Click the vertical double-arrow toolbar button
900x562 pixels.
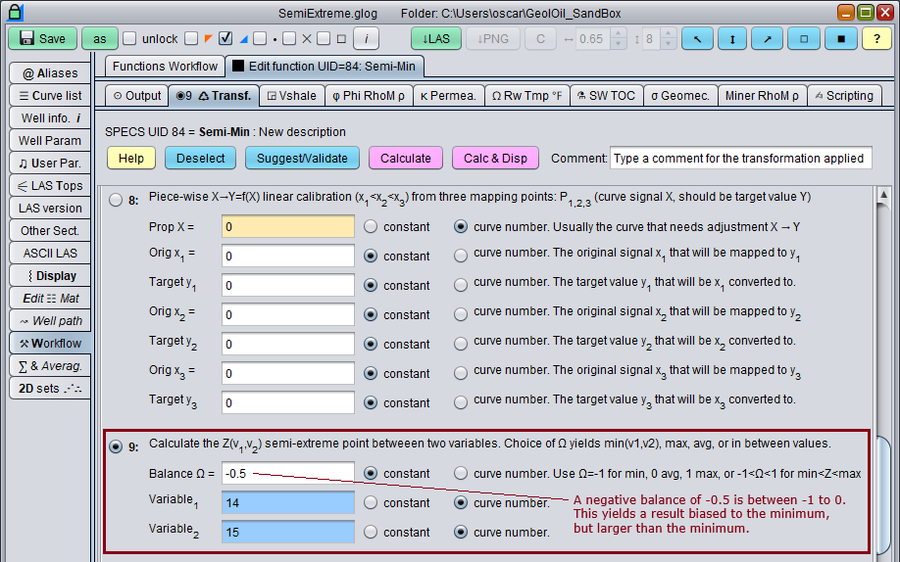pyautogui.click(x=732, y=39)
